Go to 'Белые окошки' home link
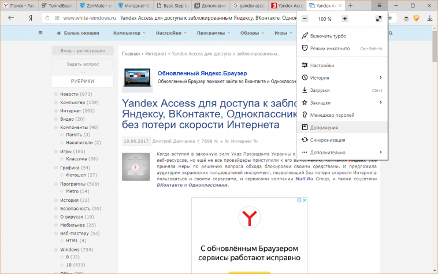The image size is (438, 274). point(78,33)
